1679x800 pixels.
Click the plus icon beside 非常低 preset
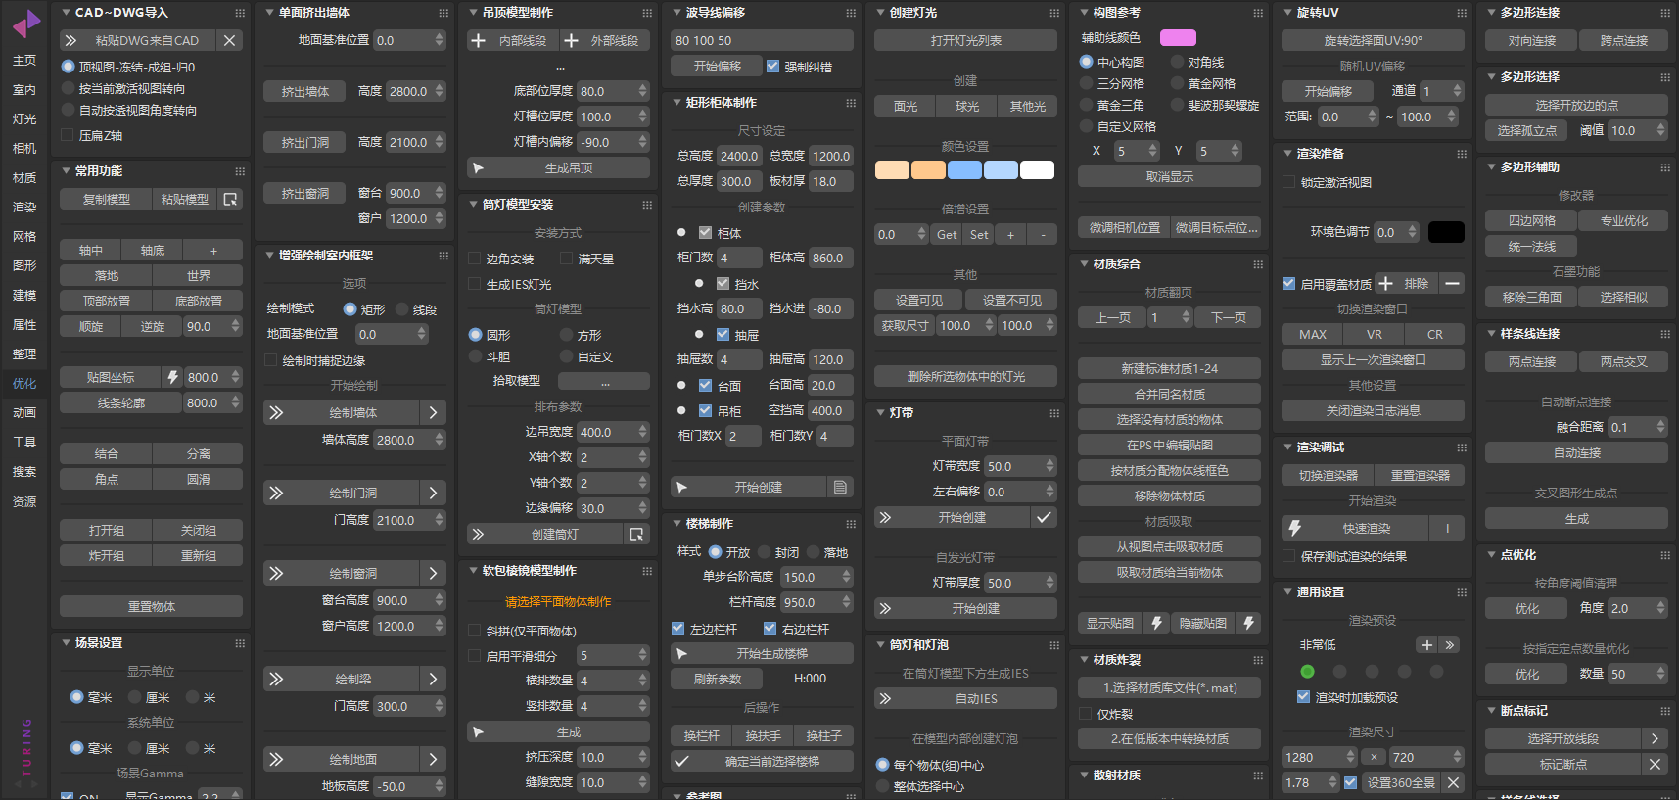(1427, 644)
